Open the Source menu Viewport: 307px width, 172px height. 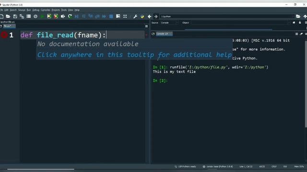pos(22,10)
